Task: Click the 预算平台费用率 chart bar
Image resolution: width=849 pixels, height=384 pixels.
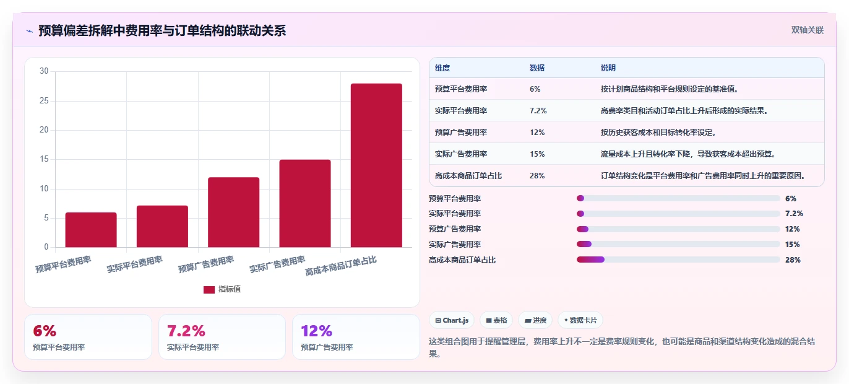Action: tap(91, 230)
